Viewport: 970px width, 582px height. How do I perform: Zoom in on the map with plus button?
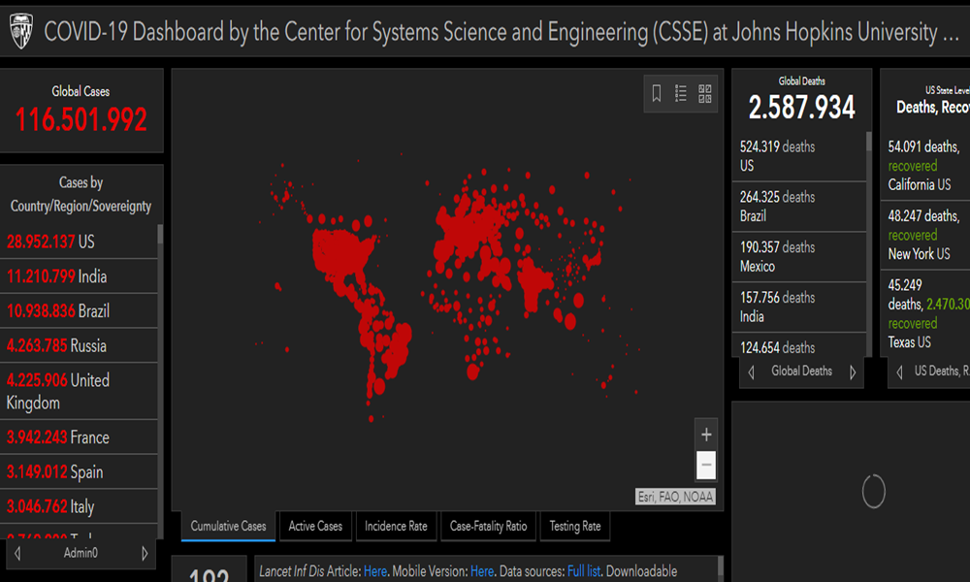(x=706, y=435)
